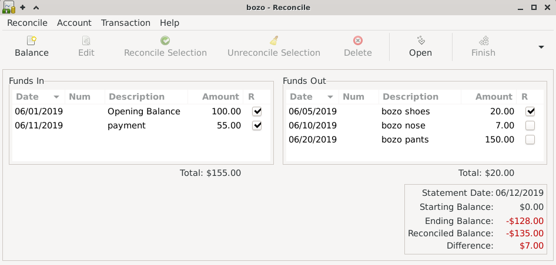
Task: Sort Funds In by Date column
Action: coord(38,97)
